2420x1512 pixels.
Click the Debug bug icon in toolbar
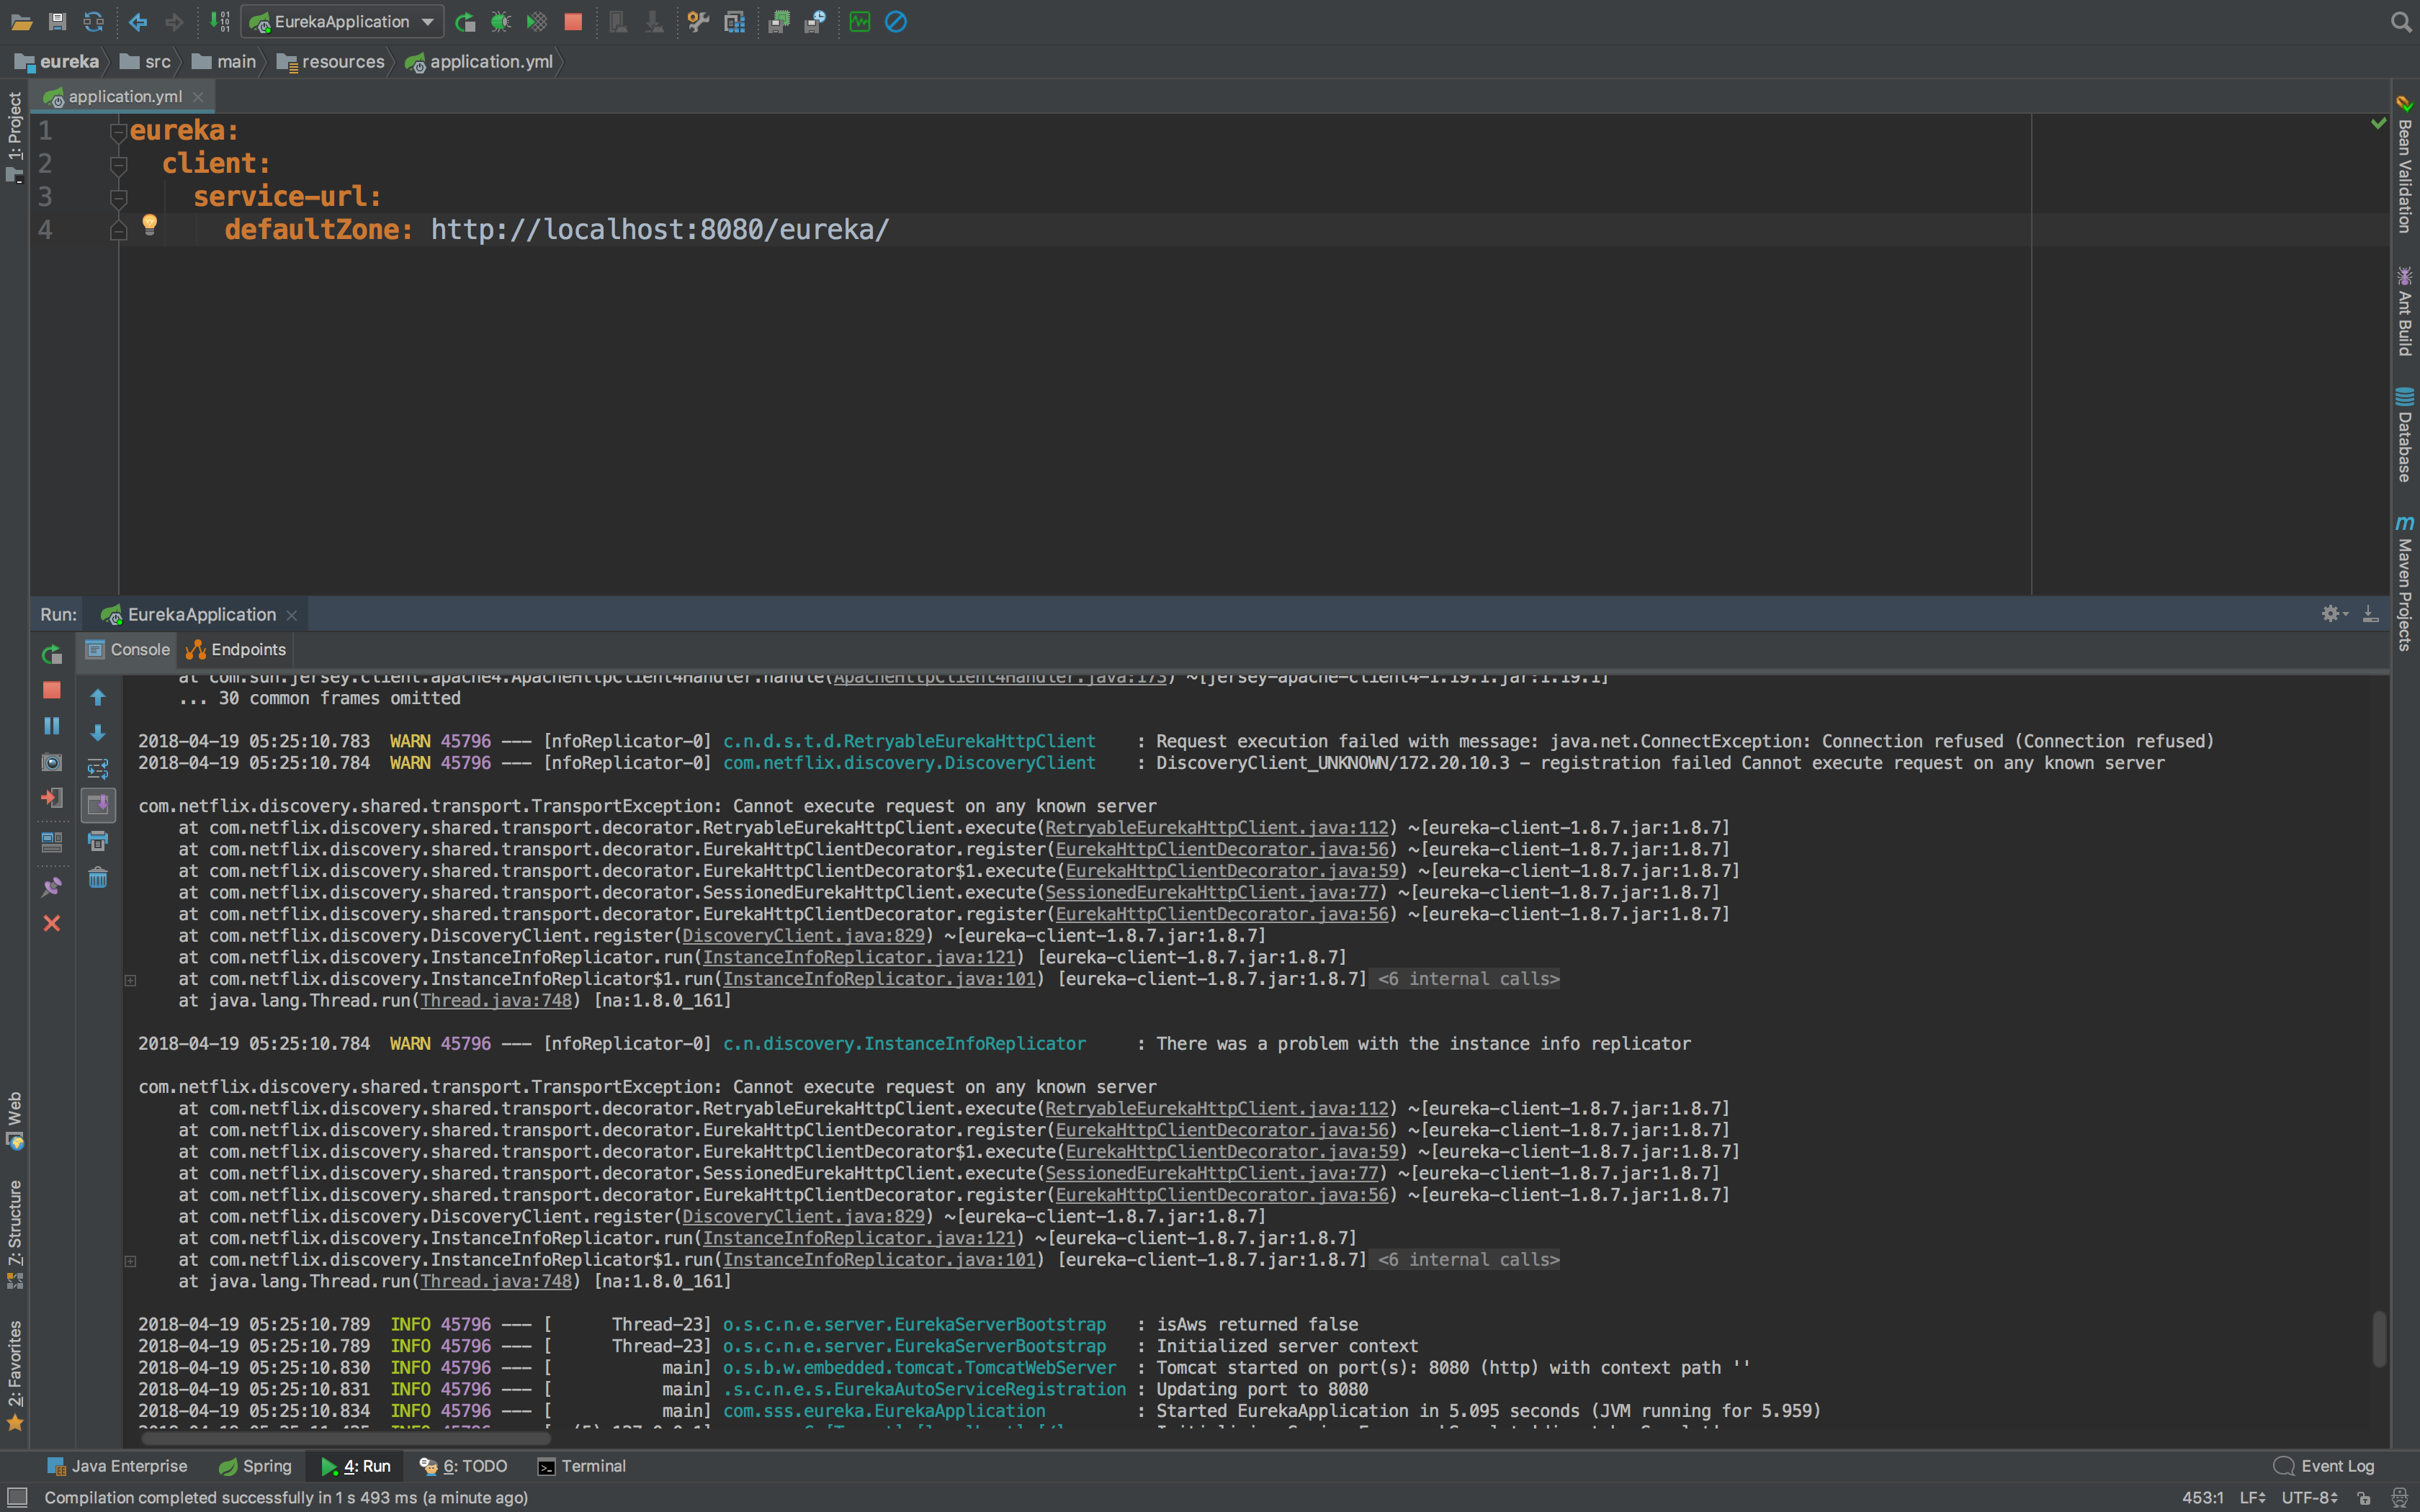(x=501, y=21)
